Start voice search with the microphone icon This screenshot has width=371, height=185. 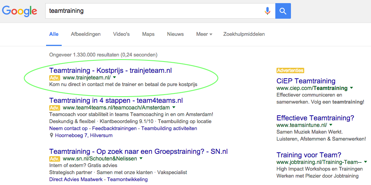pyautogui.click(x=268, y=11)
